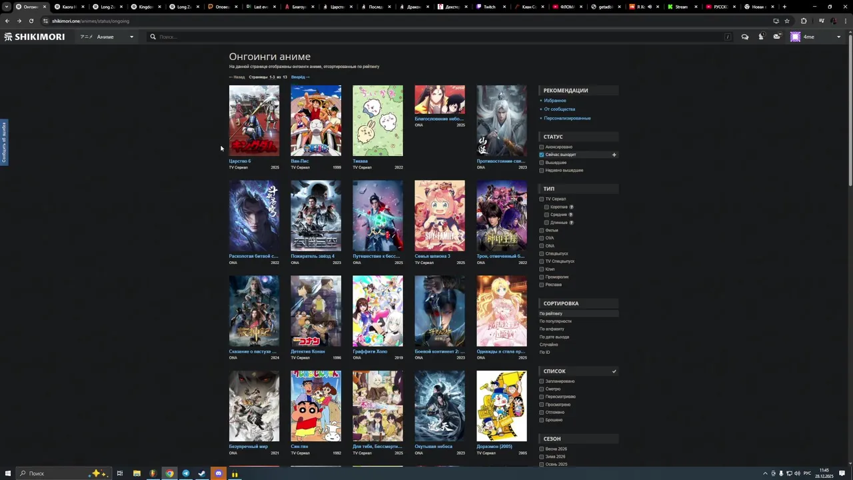This screenshot has height=480, width=853.
Task: Click the browser address bar URL
Action: (x=91, y=21)
